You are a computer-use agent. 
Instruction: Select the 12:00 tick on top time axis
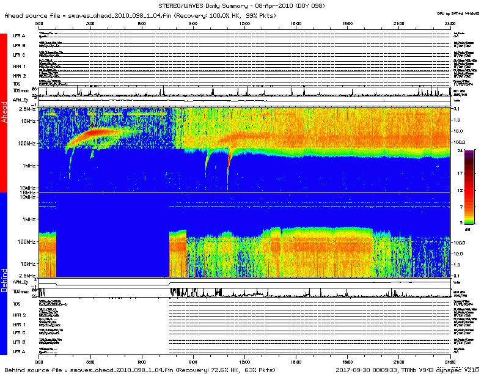pyautogui.click(x=244, y=23)
